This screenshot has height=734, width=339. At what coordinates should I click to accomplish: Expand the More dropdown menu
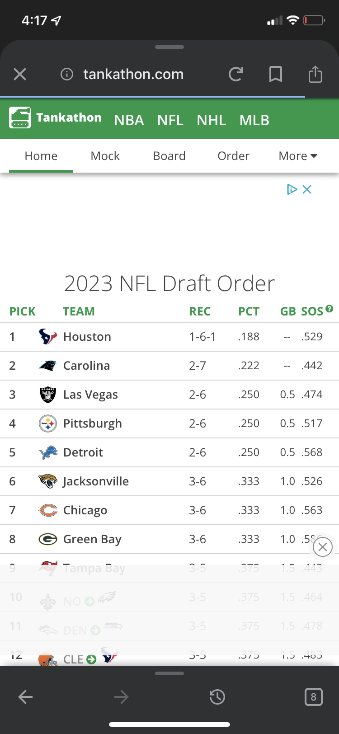pos(298,156)
